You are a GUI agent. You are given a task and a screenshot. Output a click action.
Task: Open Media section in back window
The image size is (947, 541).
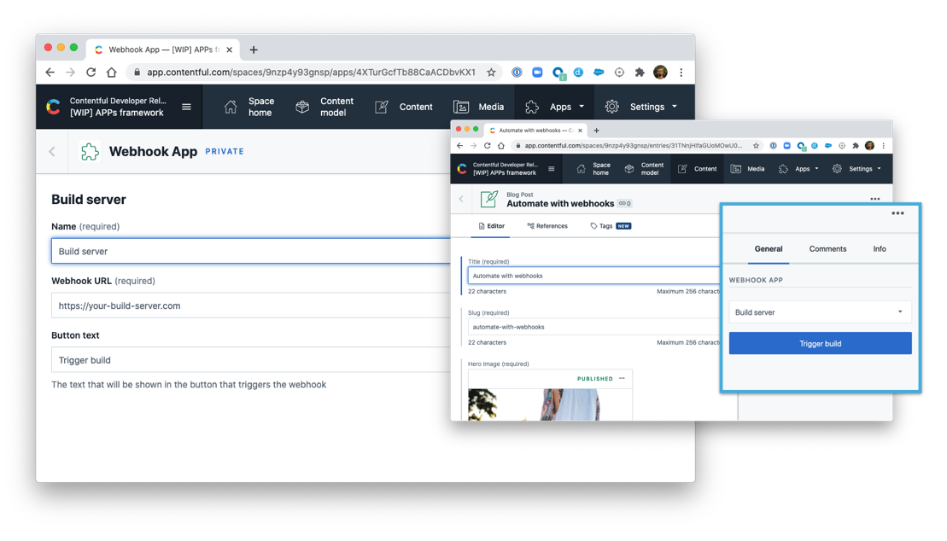coord(478,107)
